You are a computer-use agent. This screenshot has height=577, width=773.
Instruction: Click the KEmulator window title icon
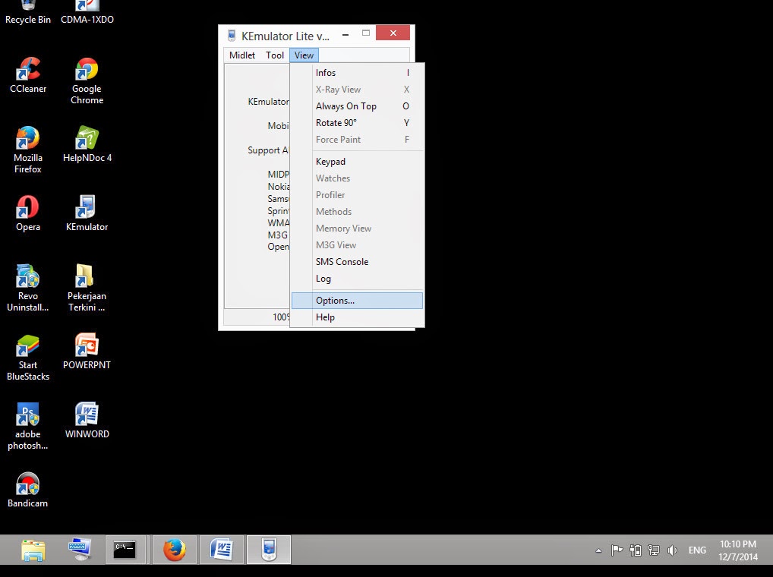[231, 36]
